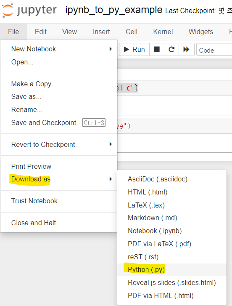Click the fast-forward restart and run all icon
The image size is (232, 306).
[187, 49]
